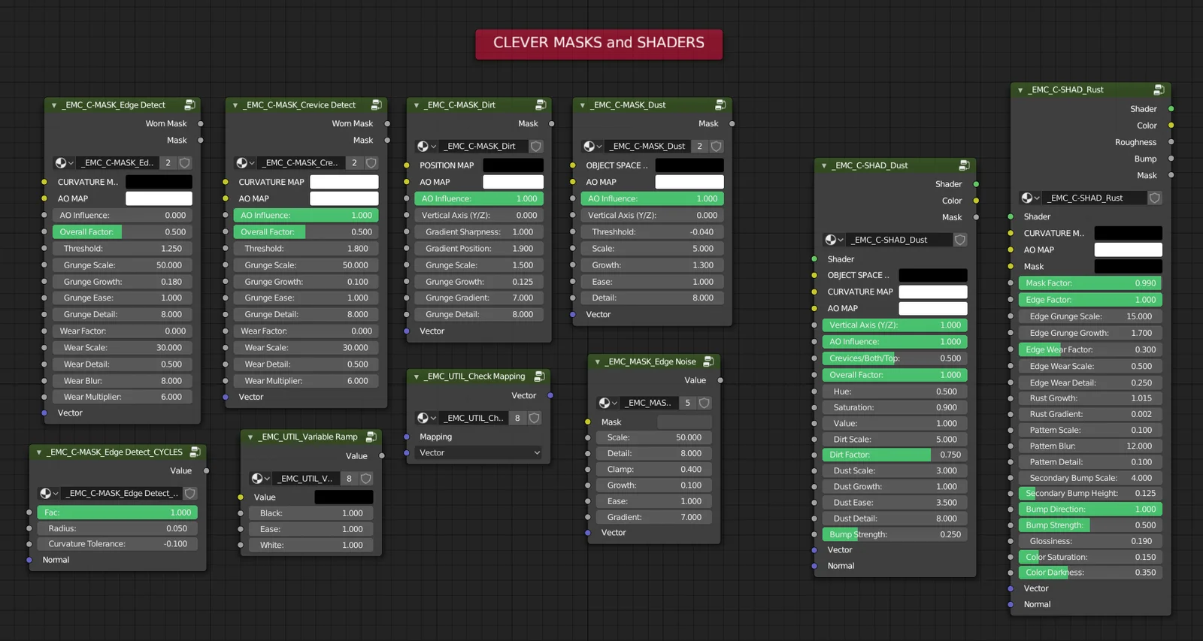1203x641 pixels.
Task: Click Threshold 1.250 field in Edge Detect node
Action: coord(123,249)
